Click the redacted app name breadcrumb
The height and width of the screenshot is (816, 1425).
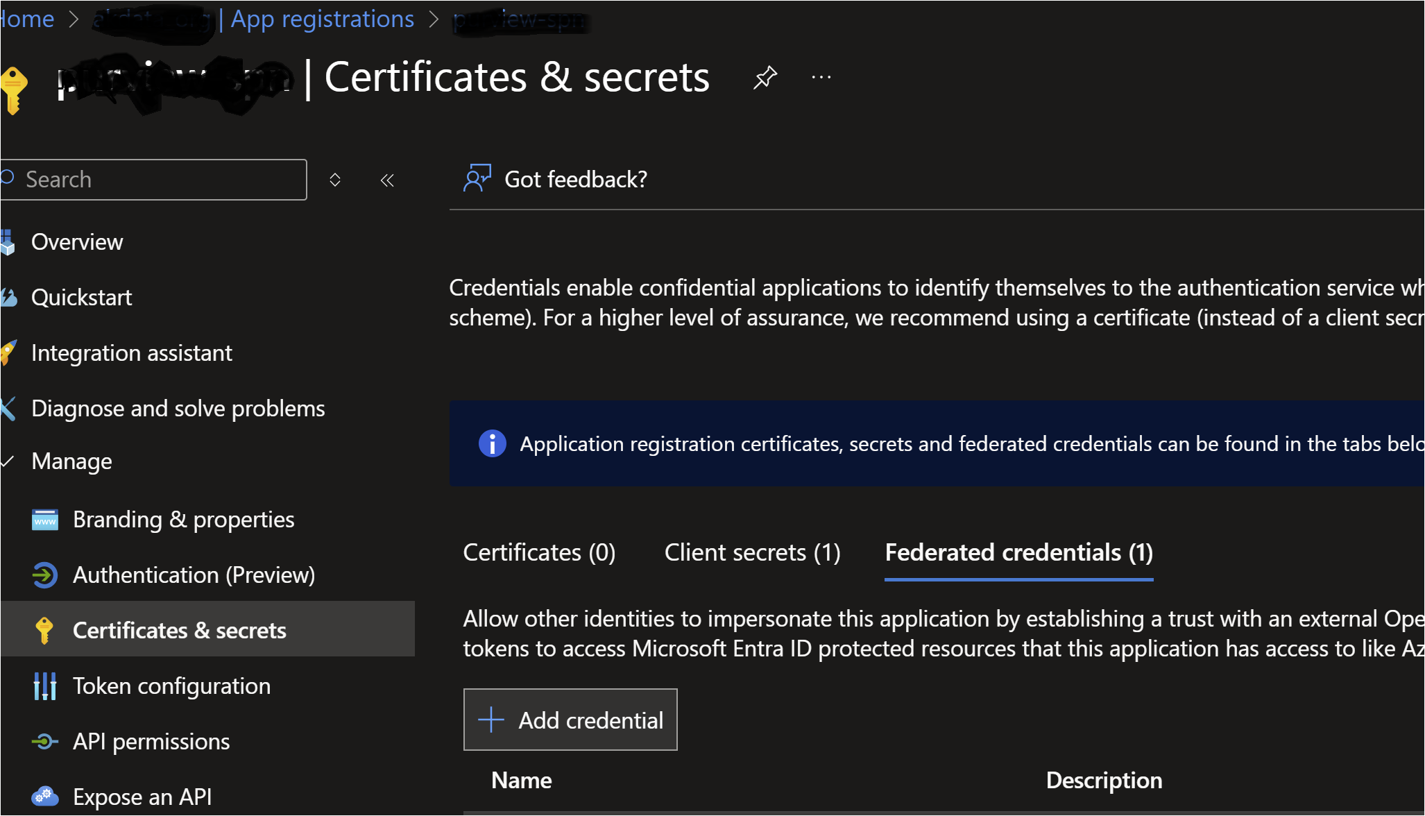(520, 20)
